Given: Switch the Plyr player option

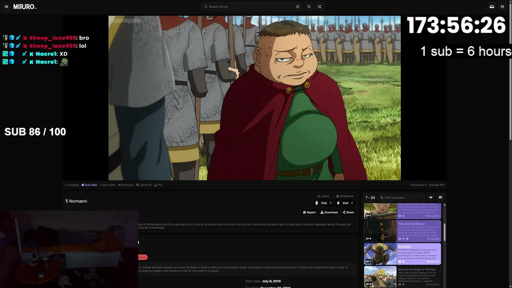Looking at the screenshot, I should coord(158,185).
